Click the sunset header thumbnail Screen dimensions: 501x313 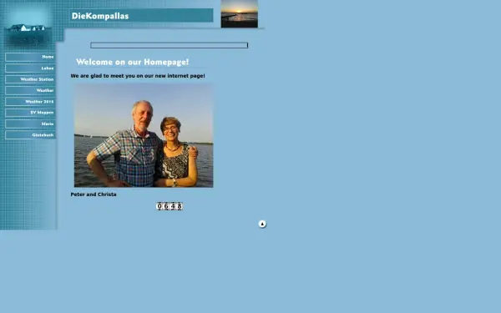coord(240,13)
